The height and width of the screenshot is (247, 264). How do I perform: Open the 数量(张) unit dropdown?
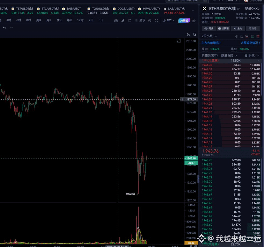[229, 55]
